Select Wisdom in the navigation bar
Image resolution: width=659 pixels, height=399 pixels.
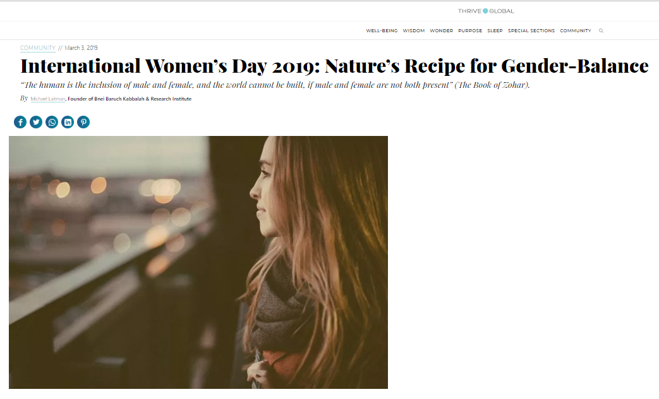click(x=414, y=30)
